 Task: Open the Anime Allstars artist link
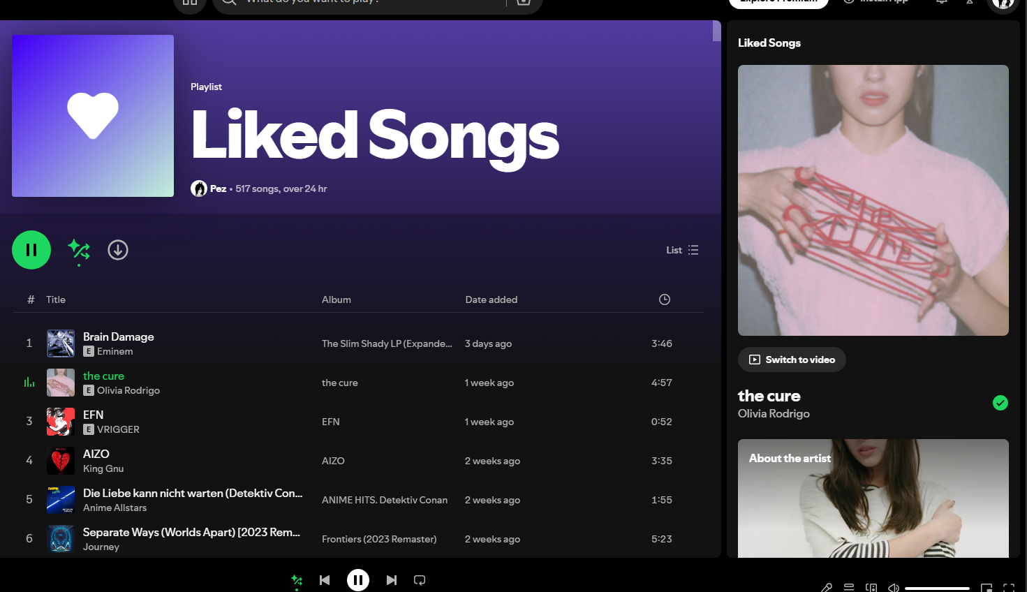point(115,508)
